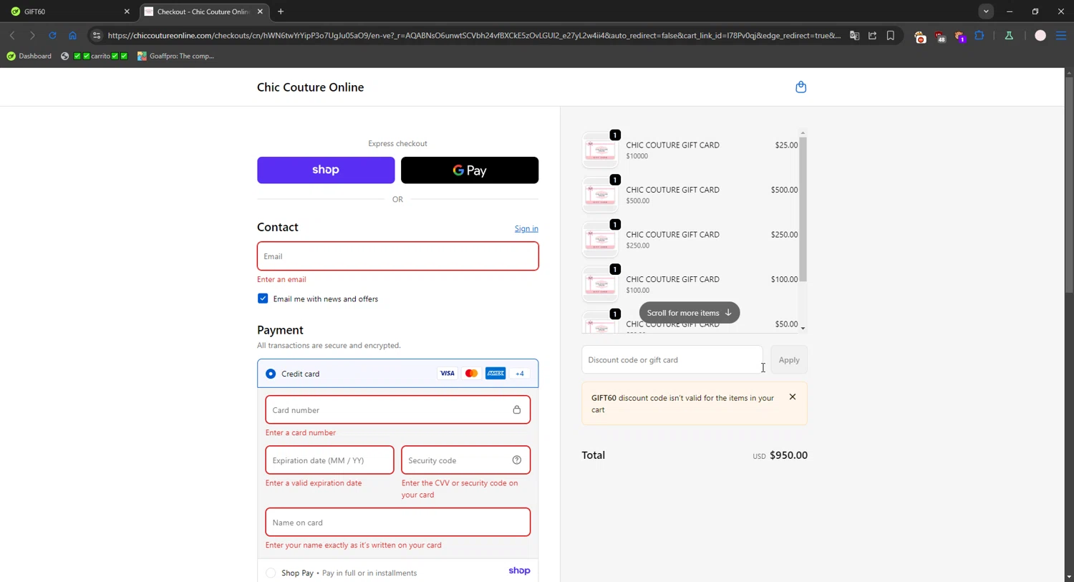The width and height of the screenshot is (1074, 582).
Task: Click the browser forward arrow
Action: click(32, 35)
